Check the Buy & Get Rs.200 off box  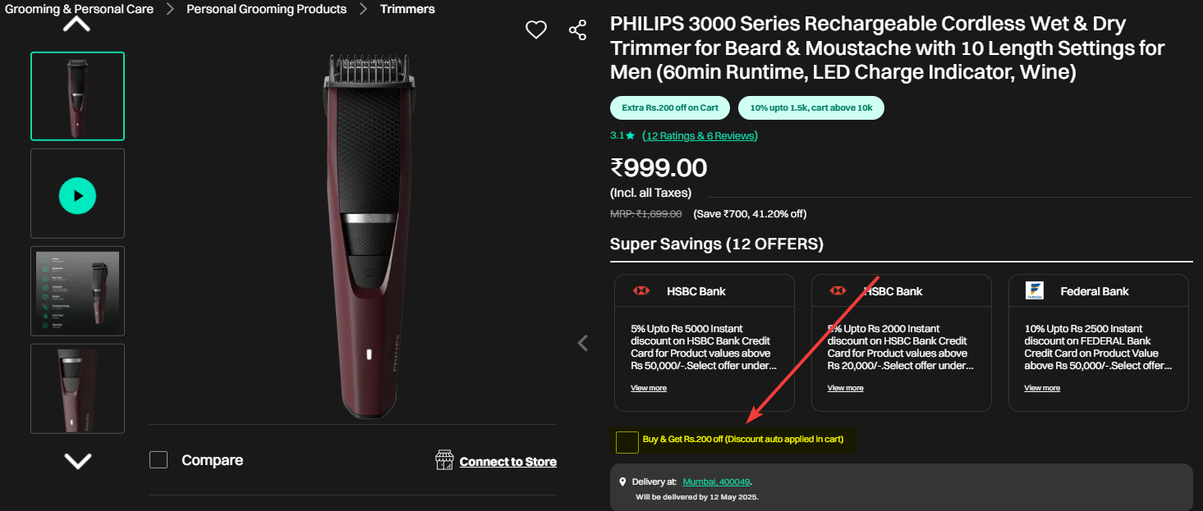(627, 442)
